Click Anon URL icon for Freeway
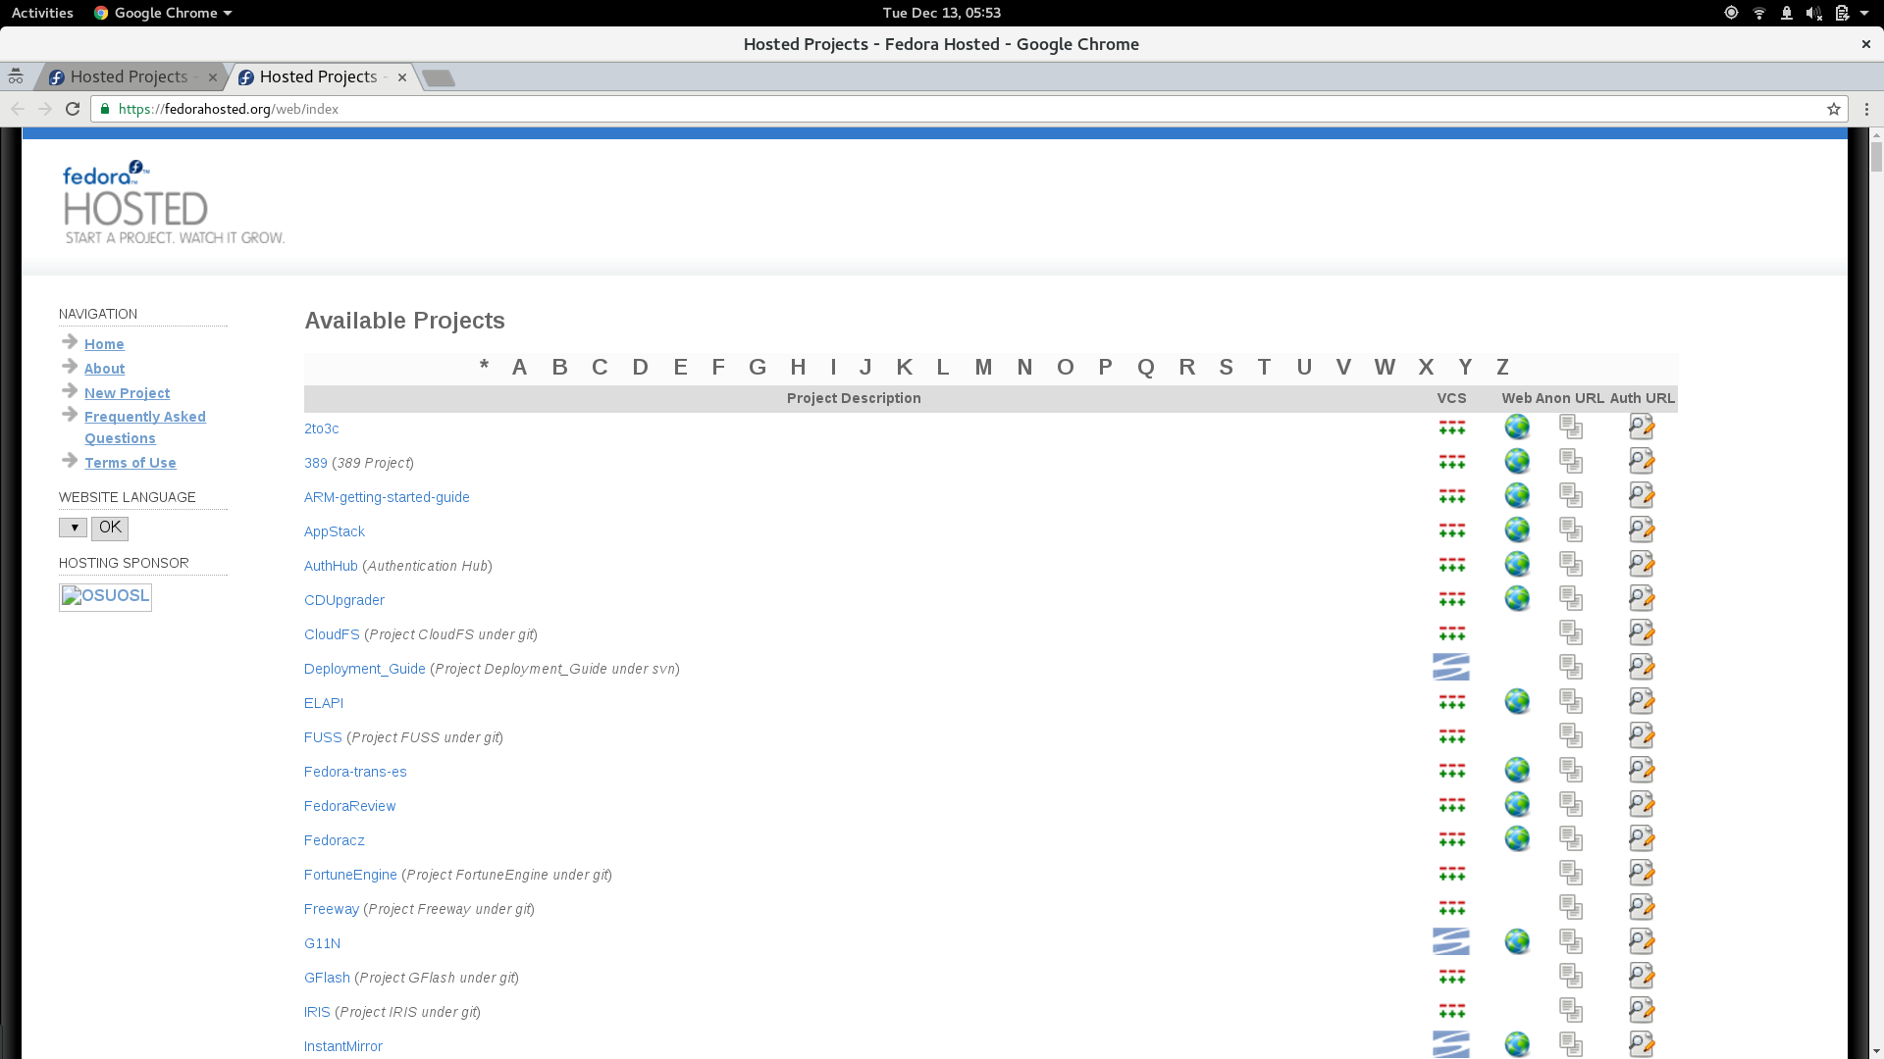The width and height of the screenshot is (1884, 1059). 1571,907
